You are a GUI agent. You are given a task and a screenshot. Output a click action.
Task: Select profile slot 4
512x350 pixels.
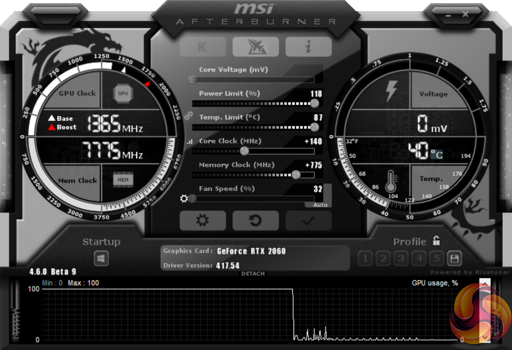[419, 259]
